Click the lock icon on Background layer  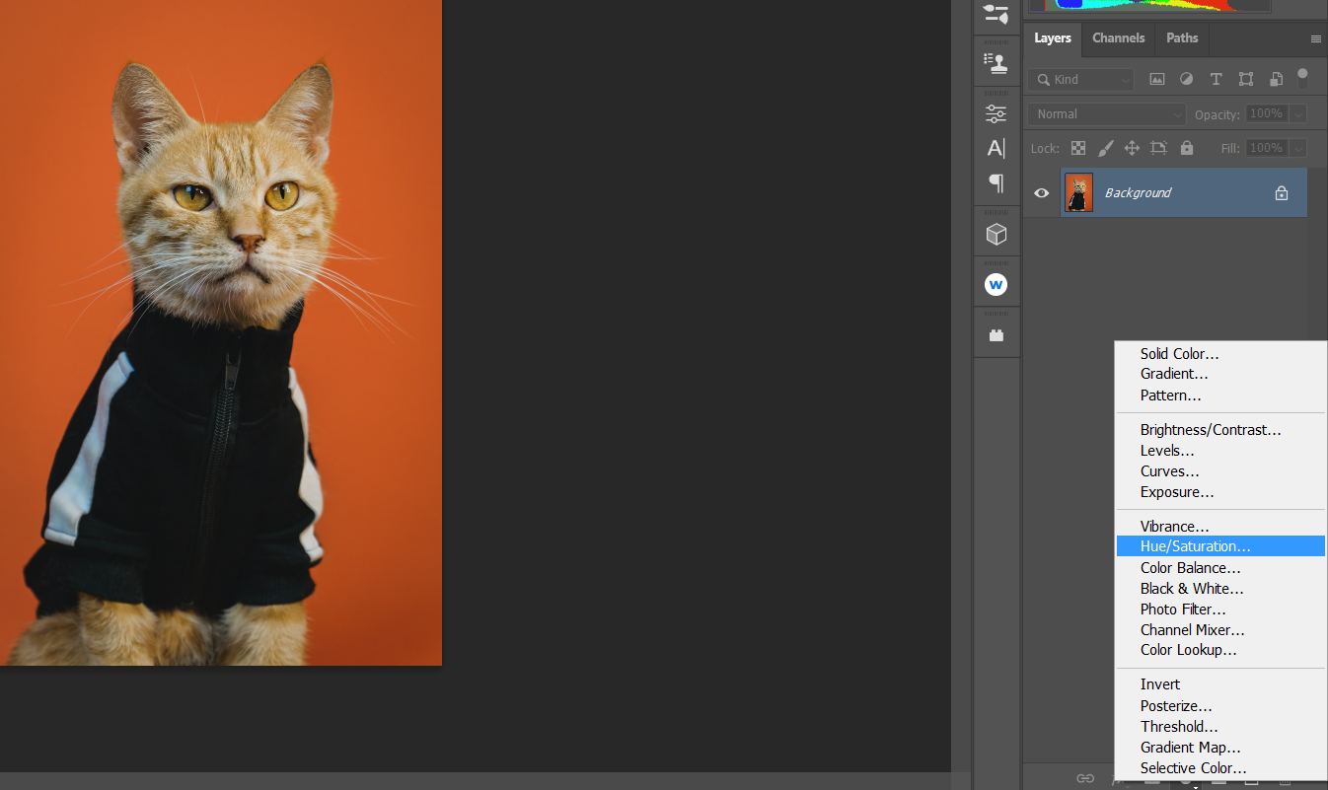pos(1282,193)
